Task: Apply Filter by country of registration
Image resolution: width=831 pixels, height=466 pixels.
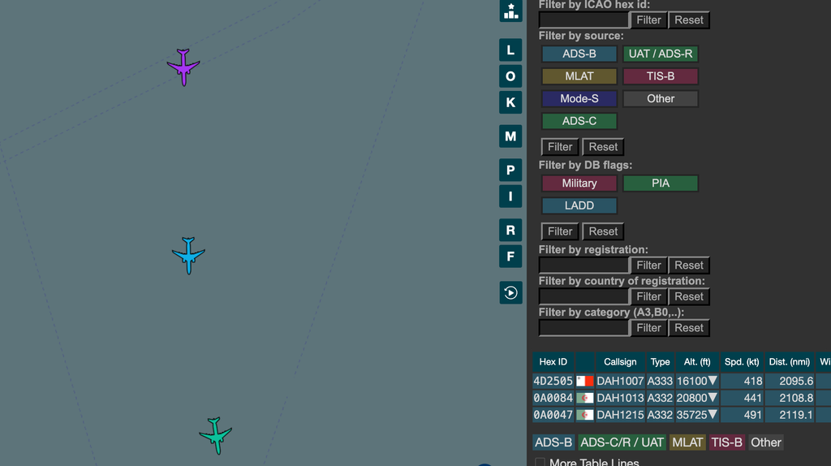Action: point(648,296)
